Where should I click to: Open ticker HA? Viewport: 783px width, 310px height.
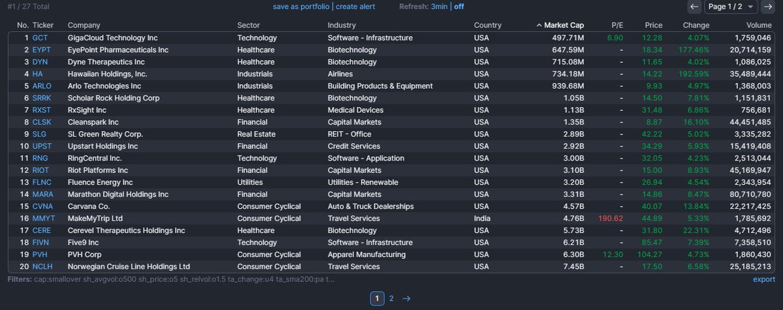37,74
